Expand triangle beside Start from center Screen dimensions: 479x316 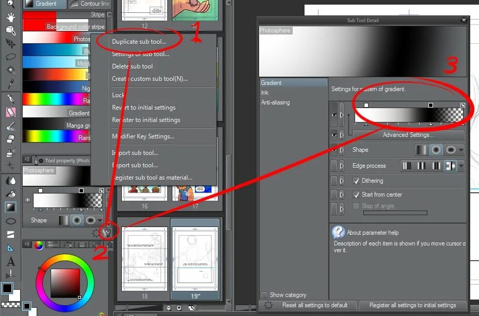(x=342, y=195)
